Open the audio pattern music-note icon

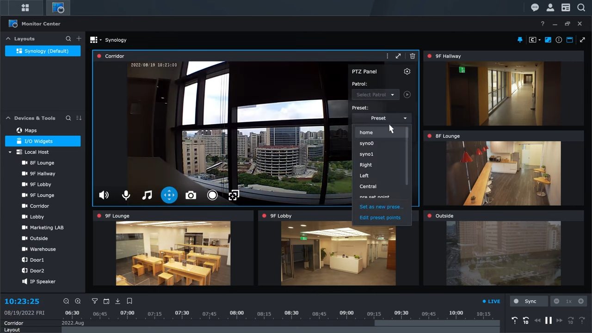147,195
